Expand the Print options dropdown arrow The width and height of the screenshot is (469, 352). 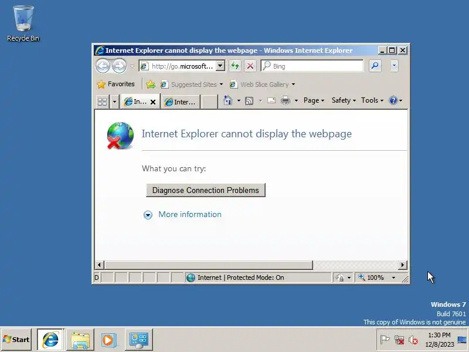point(296,100)
